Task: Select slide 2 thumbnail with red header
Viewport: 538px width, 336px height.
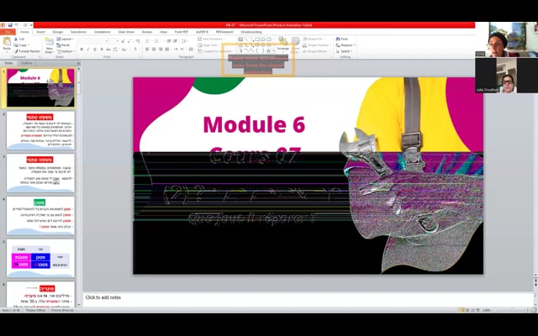Action: 40,130
